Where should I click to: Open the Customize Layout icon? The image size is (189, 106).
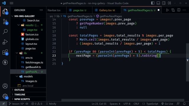pos(169,3)
